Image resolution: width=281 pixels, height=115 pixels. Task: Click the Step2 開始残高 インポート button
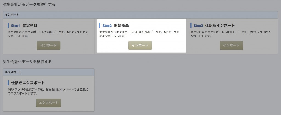[x=140, y=46]
